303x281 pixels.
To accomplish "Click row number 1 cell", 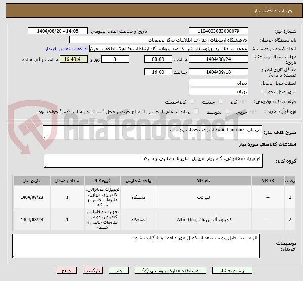I will [x=290, y=197].
